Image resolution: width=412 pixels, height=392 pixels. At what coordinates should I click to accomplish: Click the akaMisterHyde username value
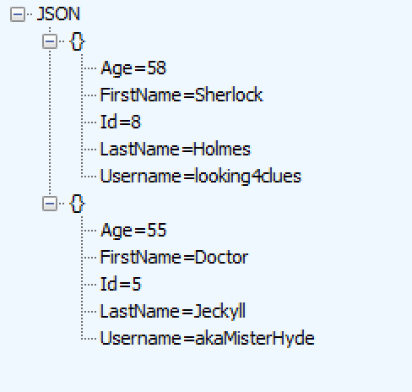tap(255, 339)
